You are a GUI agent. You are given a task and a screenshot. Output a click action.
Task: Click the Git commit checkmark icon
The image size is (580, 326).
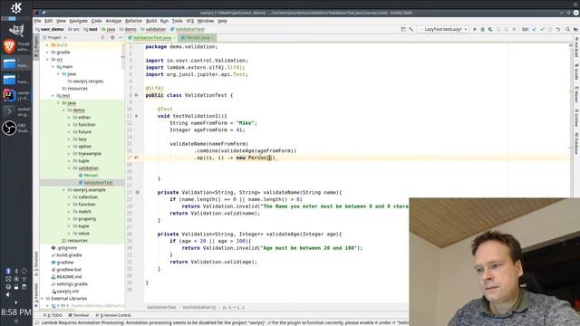pyautogui.click(x=542, y=29)
